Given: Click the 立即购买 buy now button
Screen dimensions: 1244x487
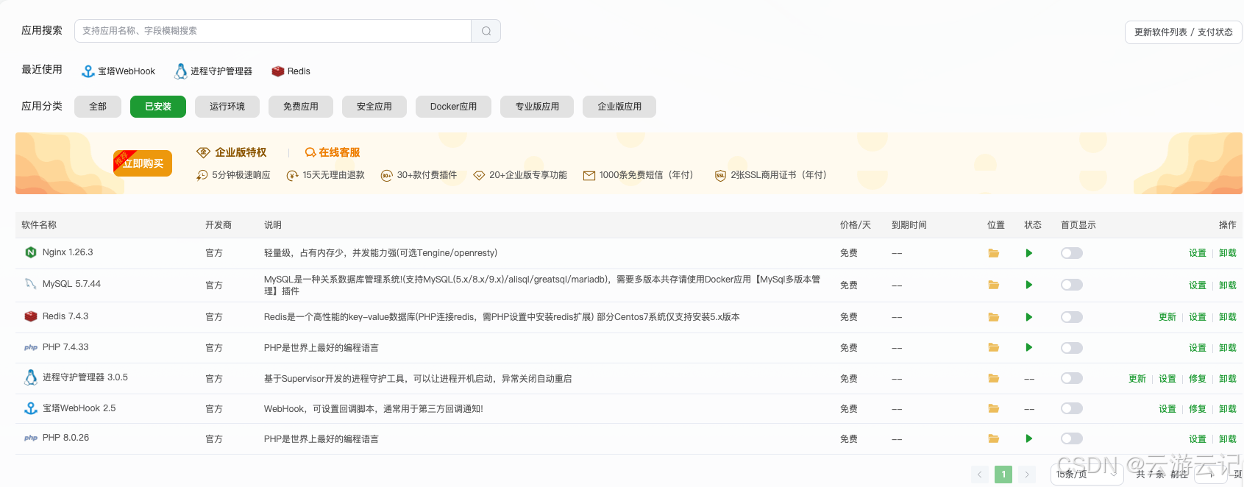Looking at the screenshot, I should [143, 163].
